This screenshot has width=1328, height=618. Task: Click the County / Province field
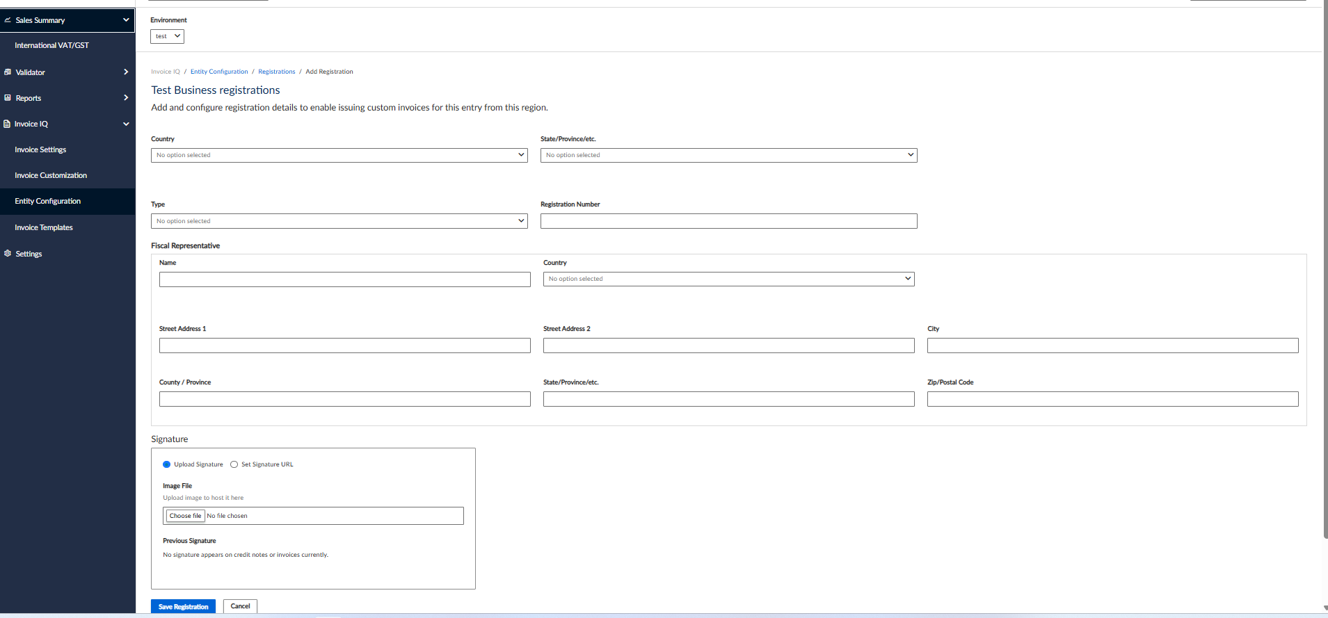(x=344, y=399)
